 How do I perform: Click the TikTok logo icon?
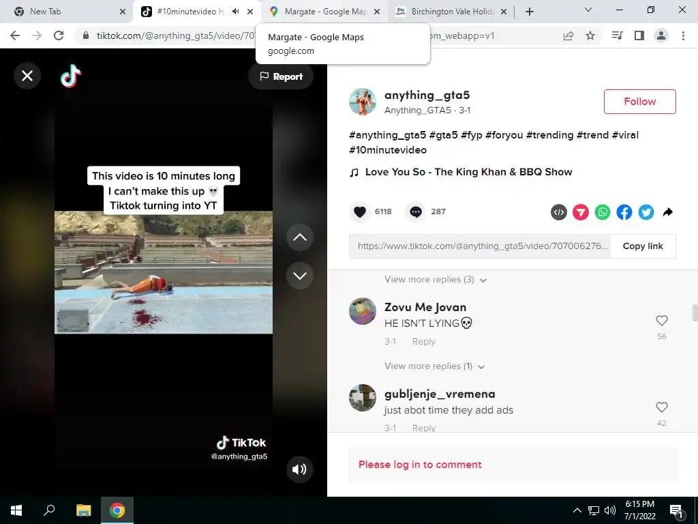pos(71,76)
